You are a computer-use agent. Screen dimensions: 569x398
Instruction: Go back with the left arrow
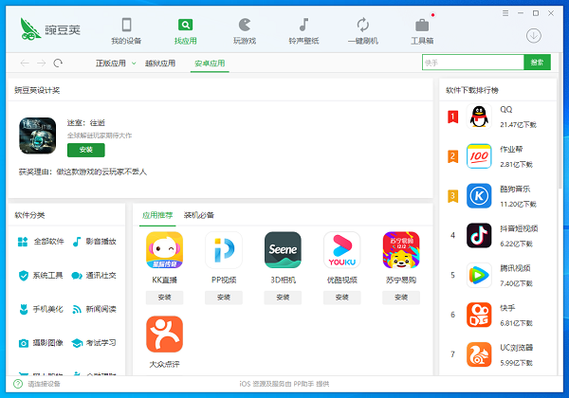[x=25, y=63]
